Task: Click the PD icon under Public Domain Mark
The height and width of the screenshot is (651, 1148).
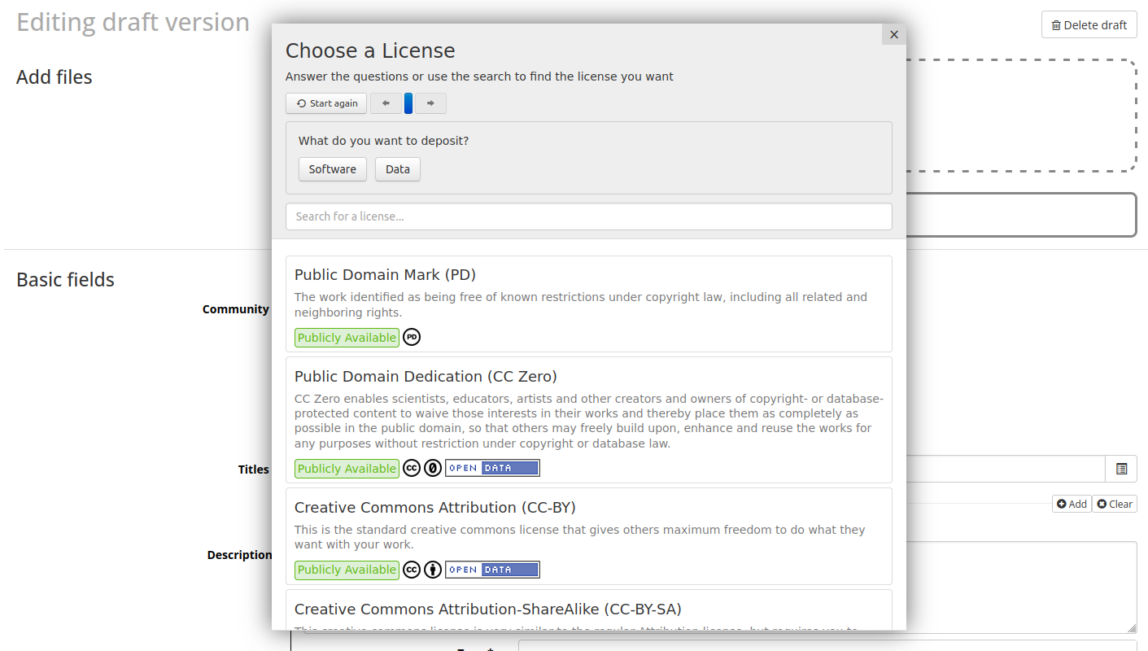Action: click(x=412, y=337)
